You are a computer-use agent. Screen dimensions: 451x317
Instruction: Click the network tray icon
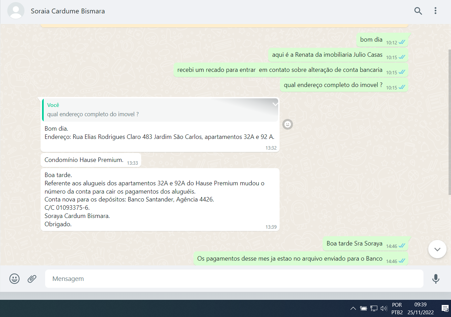[374, 308]
